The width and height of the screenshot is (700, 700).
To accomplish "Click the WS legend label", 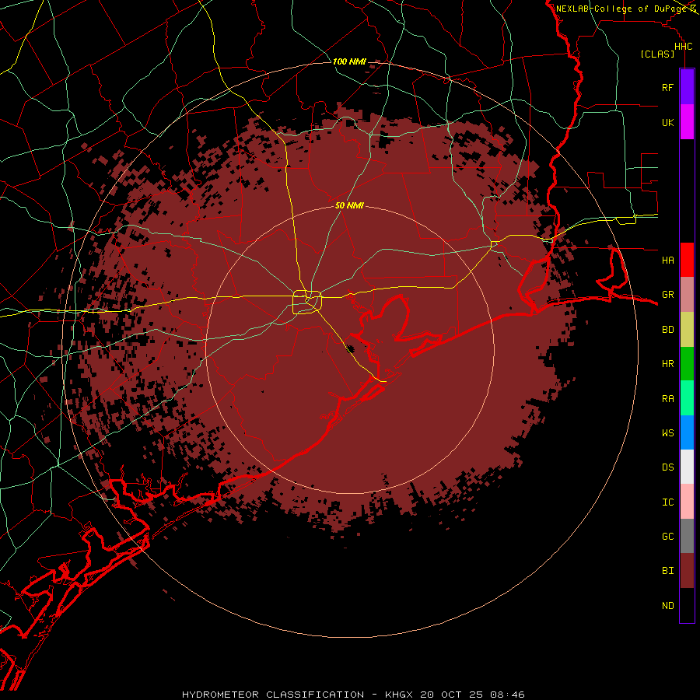I will [667, 432].
